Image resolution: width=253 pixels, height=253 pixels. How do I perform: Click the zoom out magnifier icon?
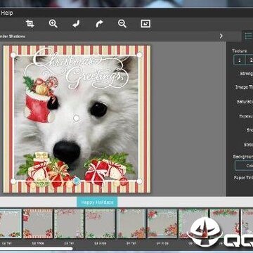(122, 24)
